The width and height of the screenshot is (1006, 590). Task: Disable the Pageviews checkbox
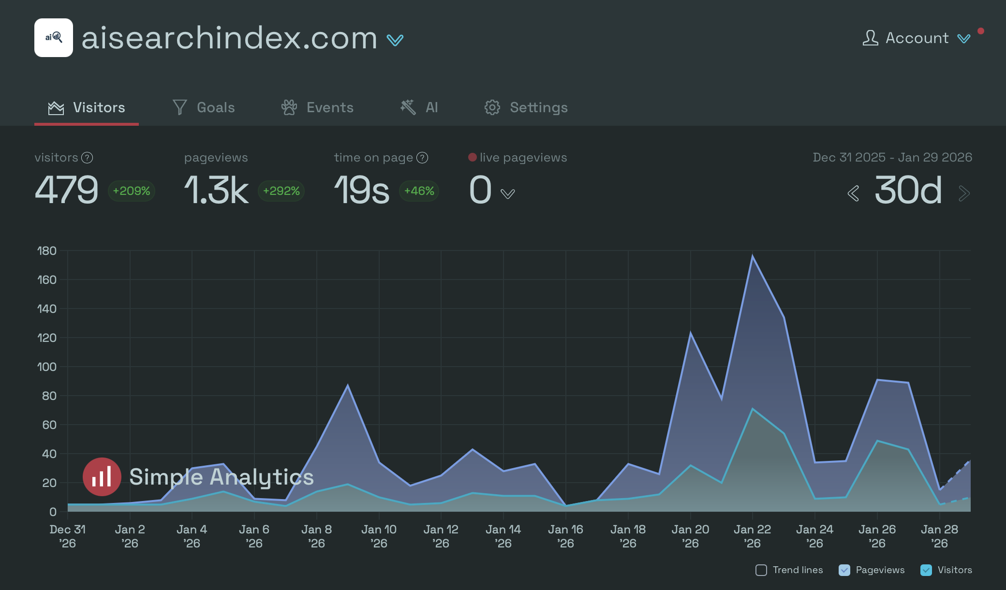[x=844, y=570]
